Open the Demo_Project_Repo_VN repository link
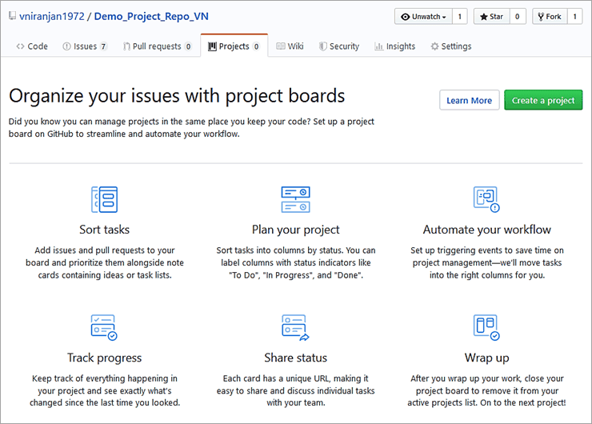 pos(151,16)
